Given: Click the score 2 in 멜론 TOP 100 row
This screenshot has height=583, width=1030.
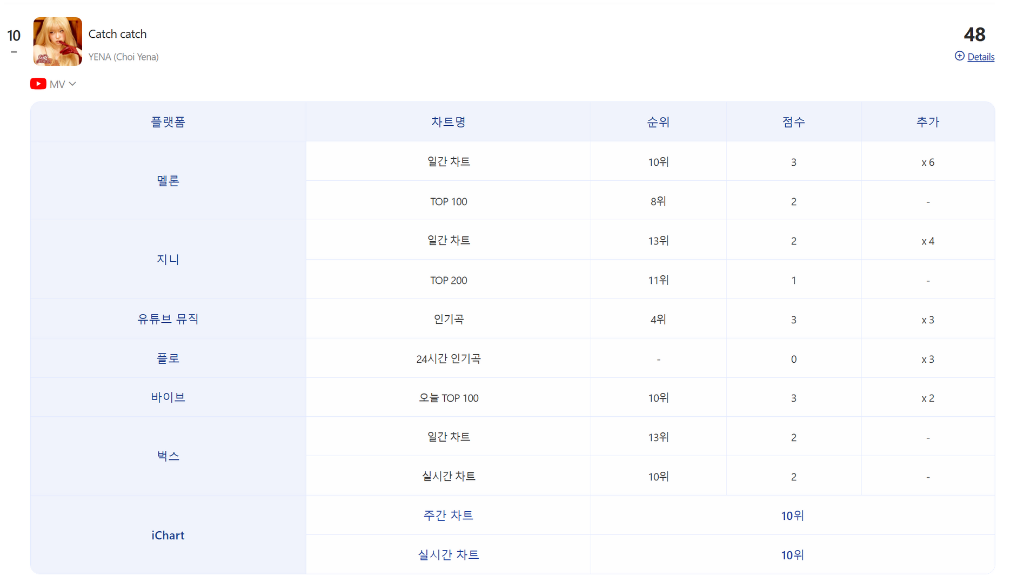Looking at the screenshot, I should point(793,202).
